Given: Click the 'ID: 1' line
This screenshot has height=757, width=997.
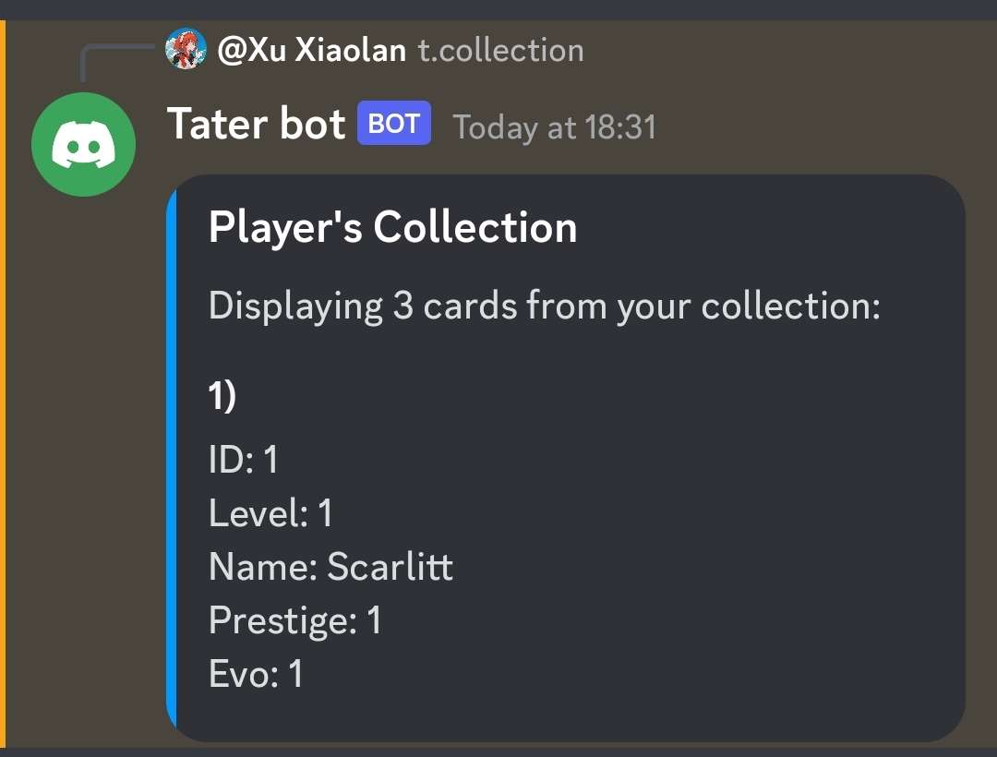Looking at the screenshot, I should [244, 459].
